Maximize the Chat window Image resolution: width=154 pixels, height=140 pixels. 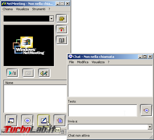pos(145,57)
